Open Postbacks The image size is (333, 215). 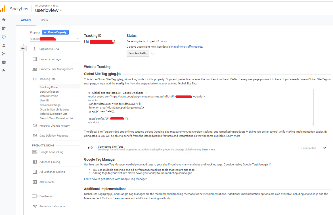tap(46, 196)
